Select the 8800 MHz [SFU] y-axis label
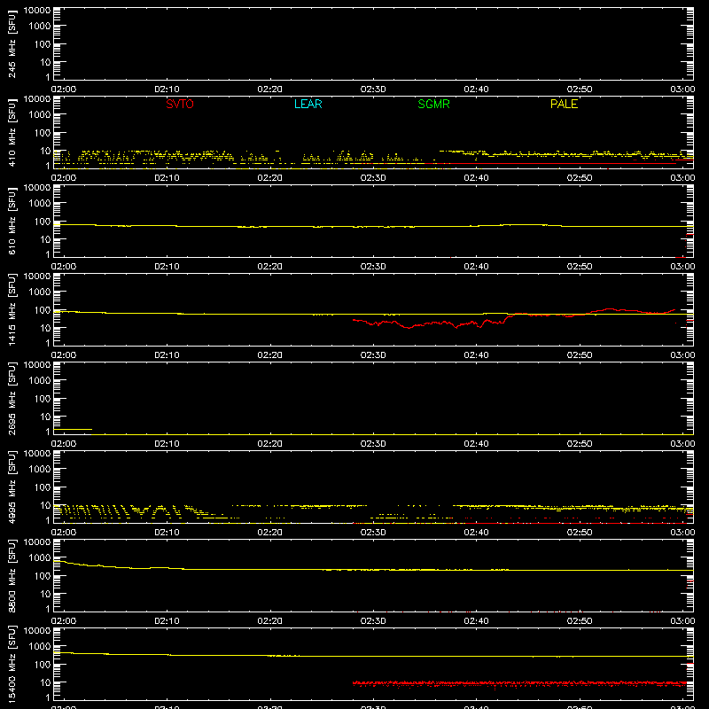The width and height of the screenshot is (709, 709). (x=12, y=576)
